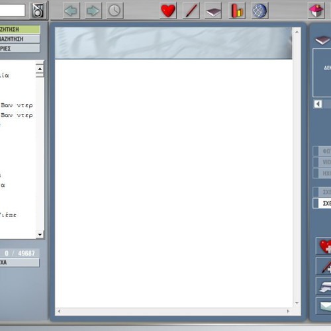Select the green highlighted ΖΗΤΗΣΗ tab
This screenshot has height=331, width=331.
(20, 29)
